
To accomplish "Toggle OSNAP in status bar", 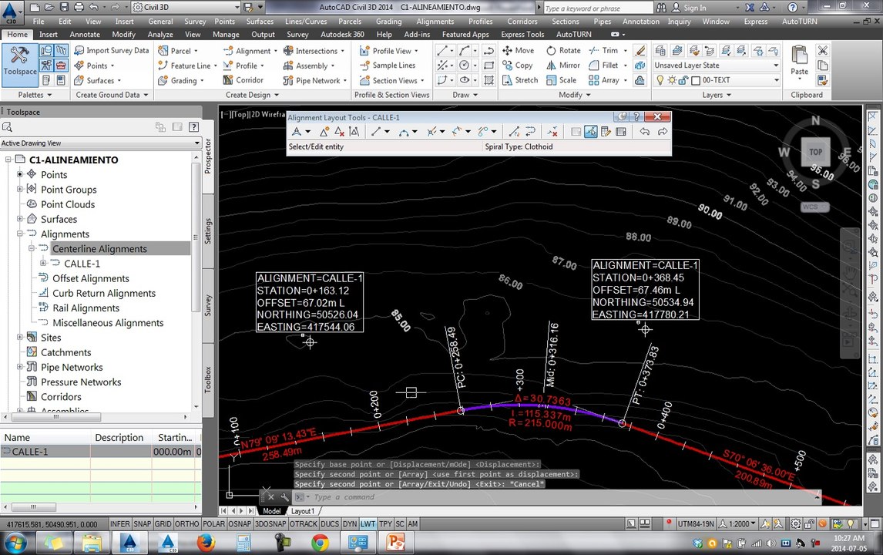I will coord(240,524).
